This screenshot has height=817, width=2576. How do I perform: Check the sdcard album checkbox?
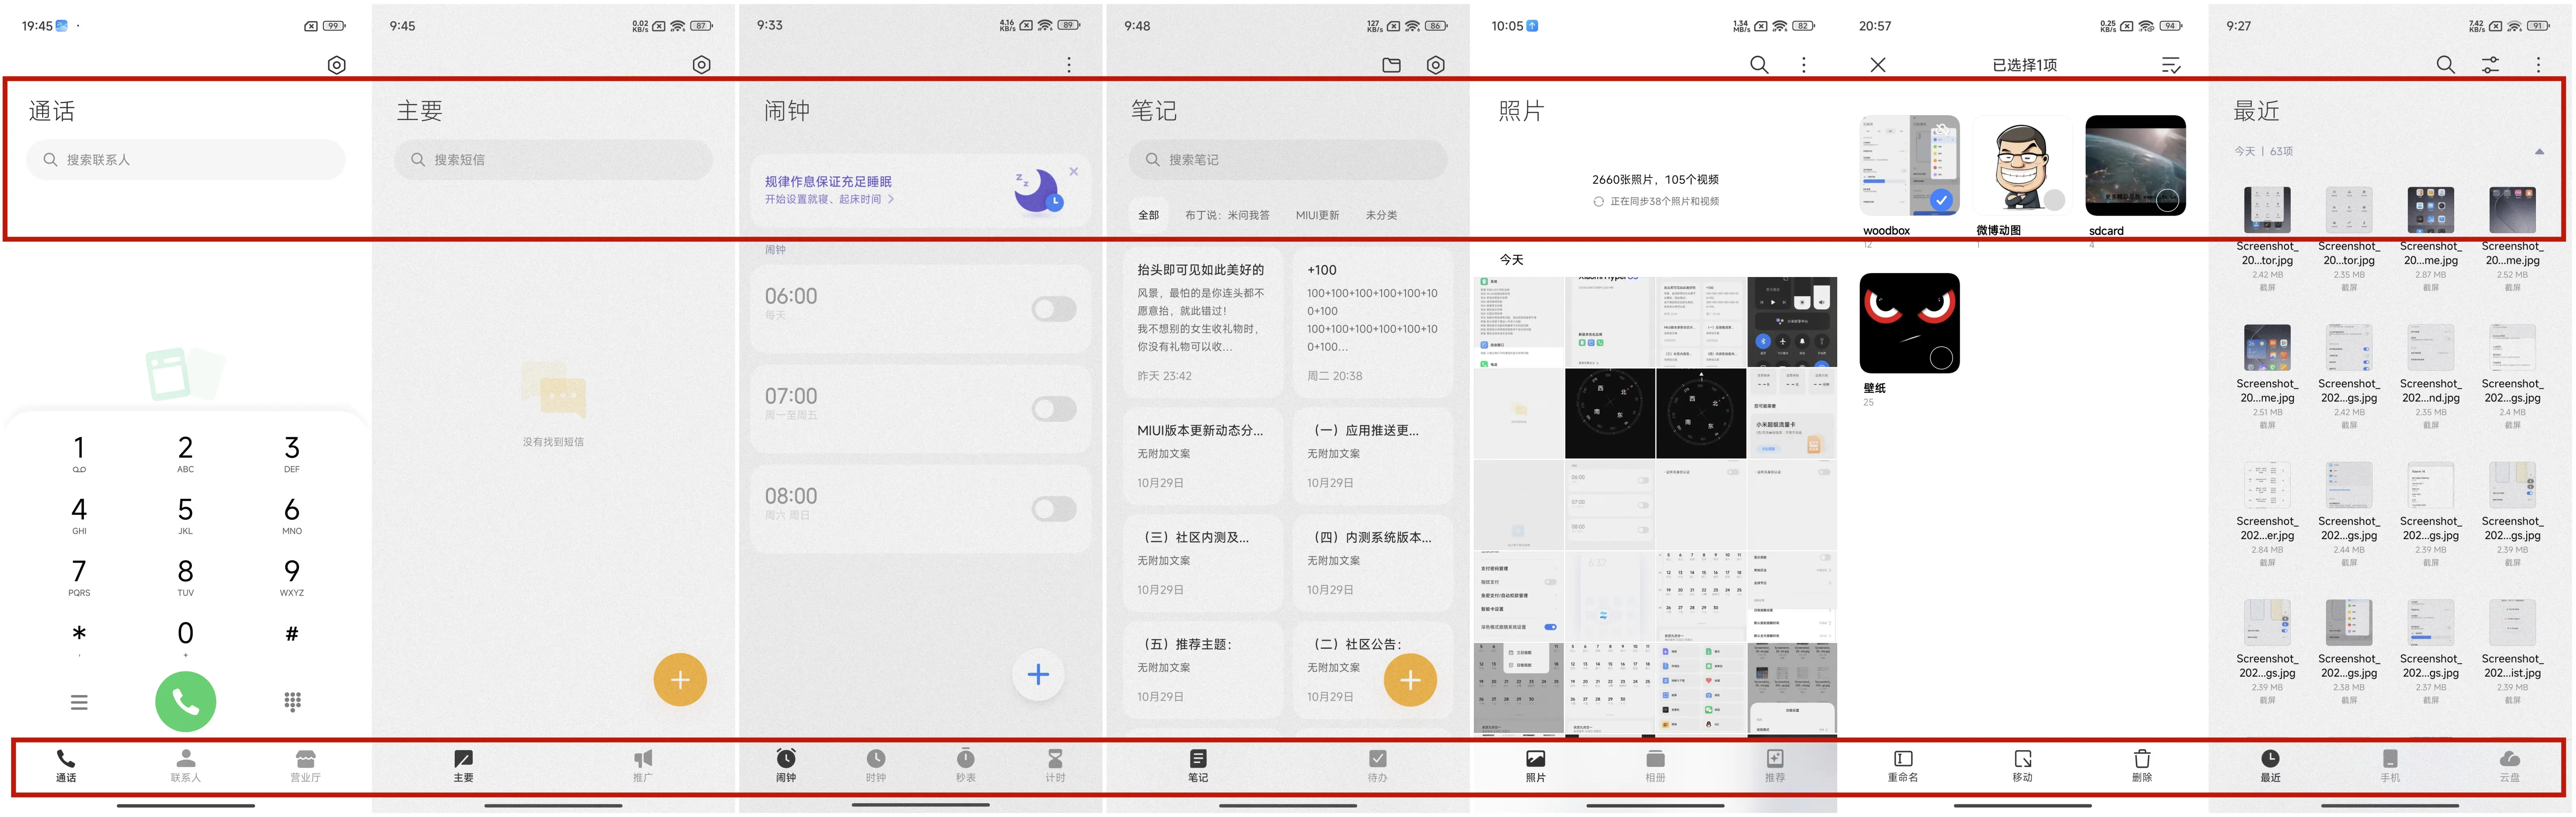2167,200
